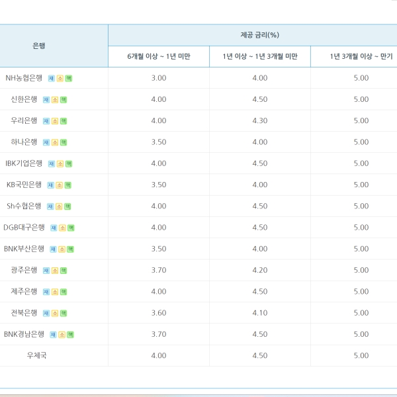Viewport: 397px width, 397px height.
Task: Click yellow 소 badge beside BNK부산은행
Action: coord(62,249)
